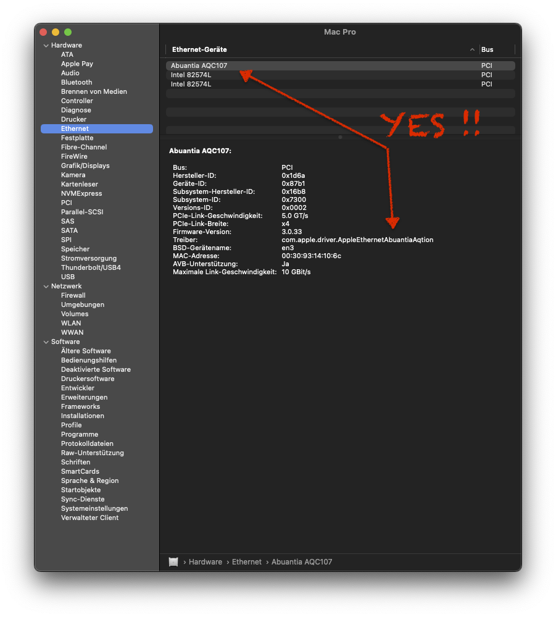Click the pane divider handle dot
Screen dimensions: 556x617
[x=340, y=137]
